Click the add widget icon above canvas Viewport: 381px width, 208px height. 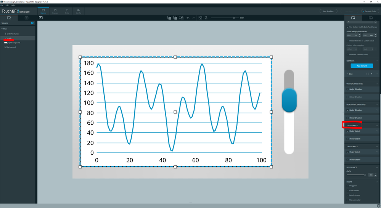(40, 17)
